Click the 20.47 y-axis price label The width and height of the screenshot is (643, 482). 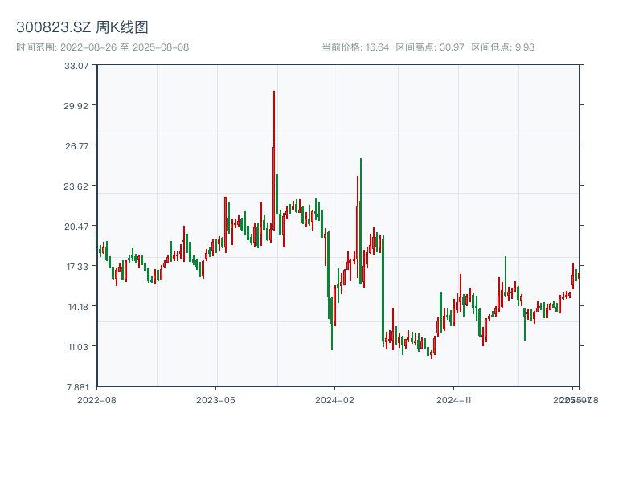tap(76, 226)
